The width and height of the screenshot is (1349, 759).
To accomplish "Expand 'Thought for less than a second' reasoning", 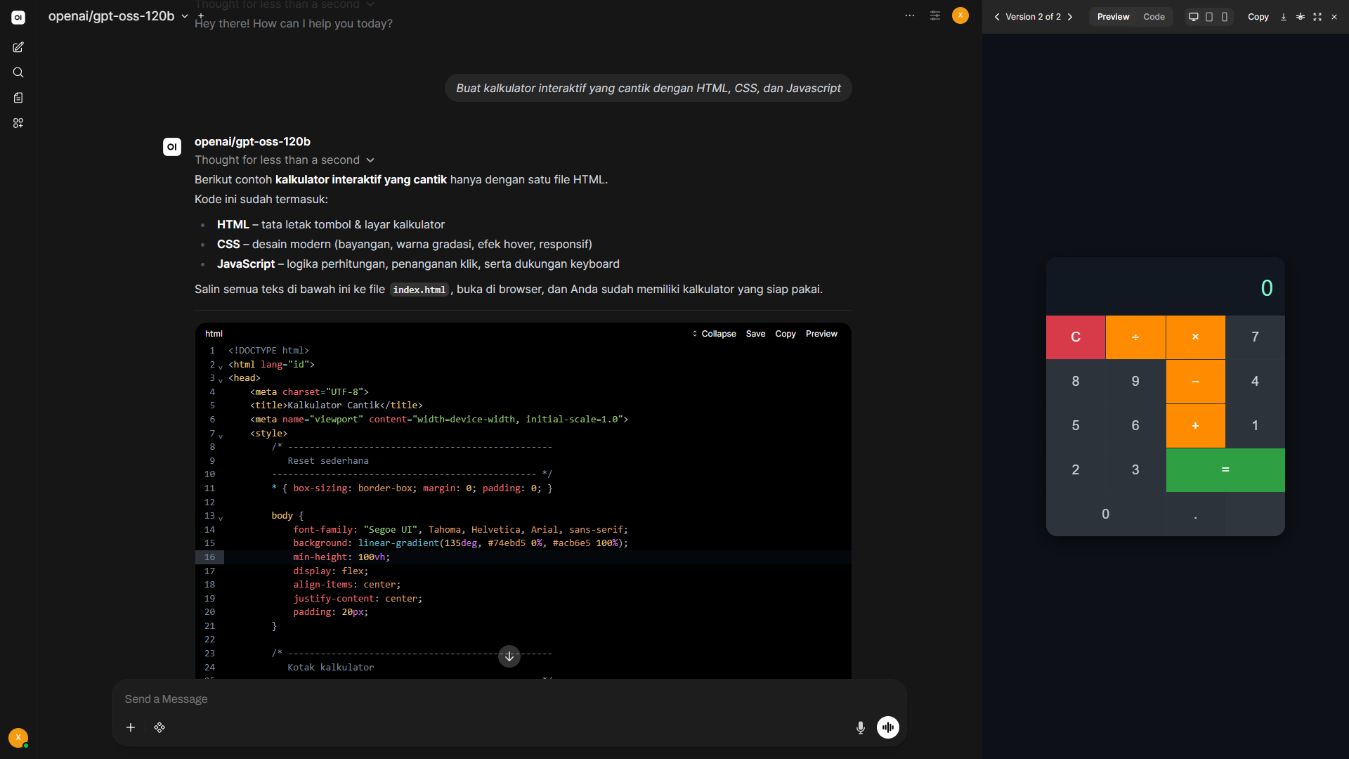I will click(285, 160).
